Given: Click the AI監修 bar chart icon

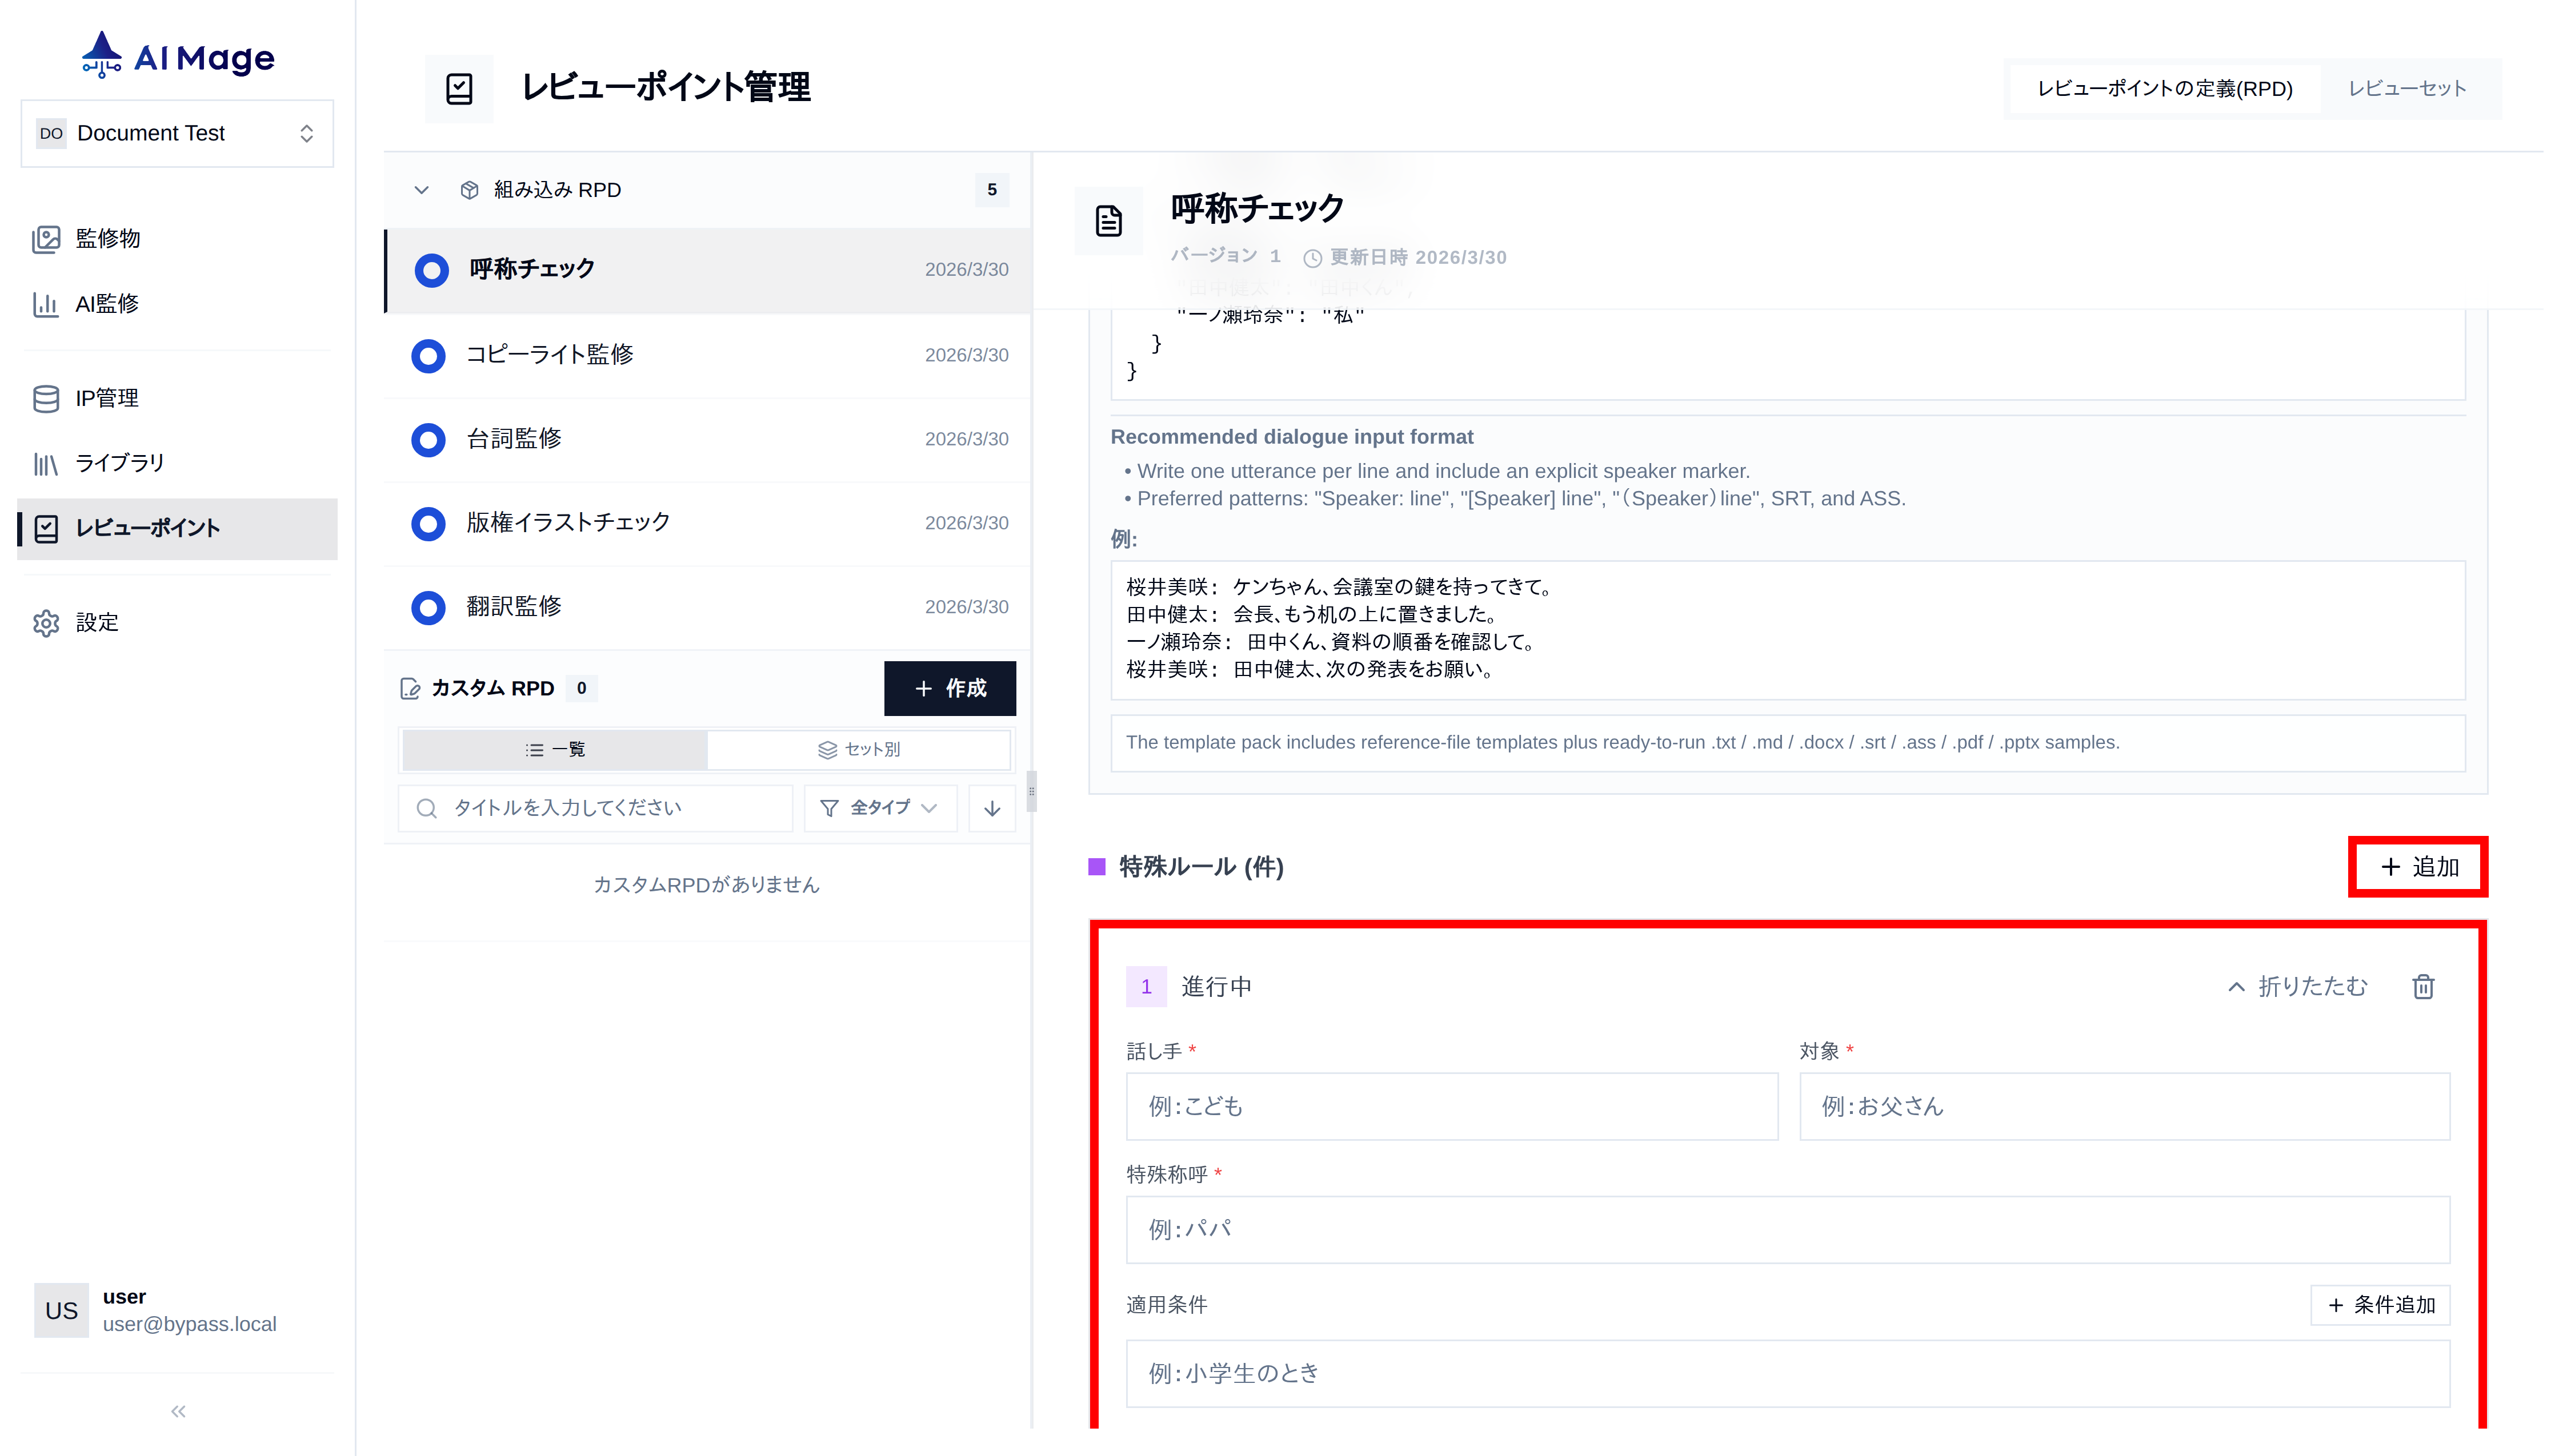Looking at the screenshot, I should (x=46, y=304).
